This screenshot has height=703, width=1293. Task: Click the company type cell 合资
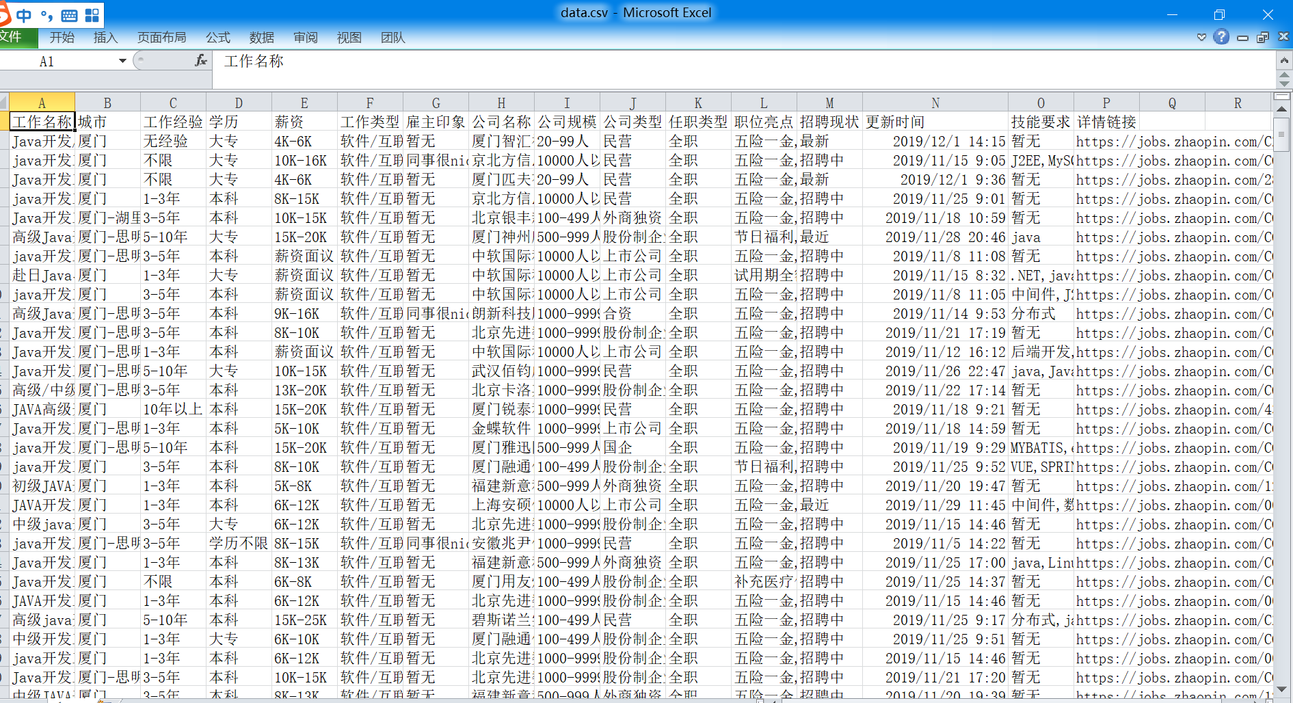click(632, 313)
